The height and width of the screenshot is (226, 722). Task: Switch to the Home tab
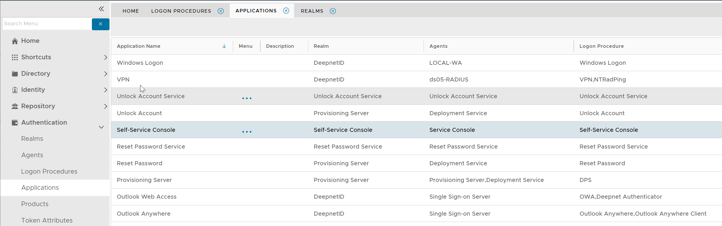point(131,11)
